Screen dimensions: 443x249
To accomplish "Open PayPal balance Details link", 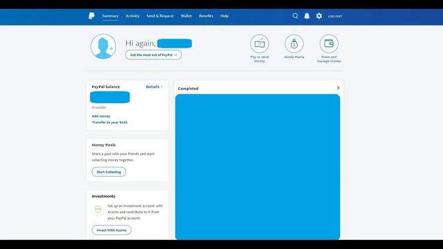I will pyautogui.click(x=154, y=87).
